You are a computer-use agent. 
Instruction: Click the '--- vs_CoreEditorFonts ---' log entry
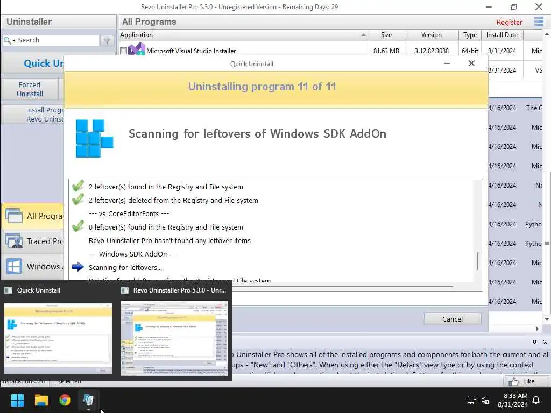[129, 213]
